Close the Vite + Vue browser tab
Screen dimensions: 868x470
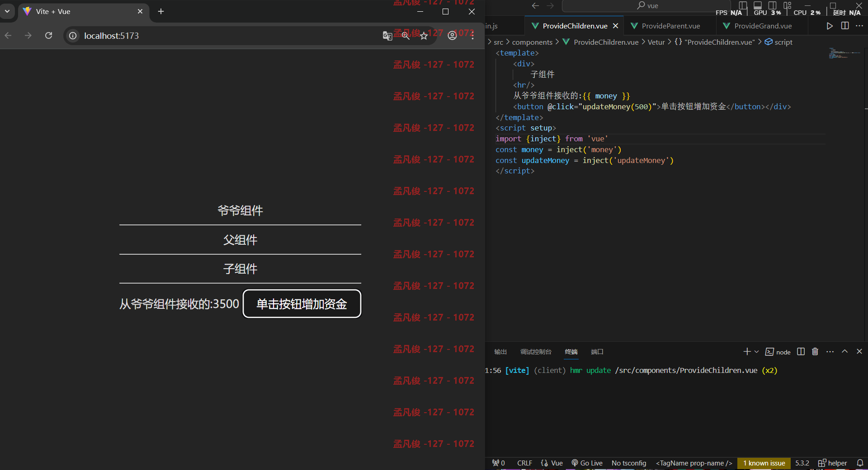pyautogui.click(x=140, y=11)
